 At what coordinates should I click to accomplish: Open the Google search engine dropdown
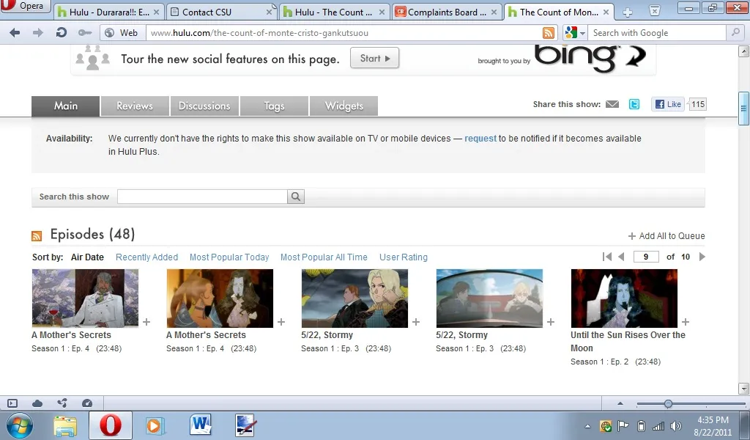pyautogui.click(x=575, y=33)
